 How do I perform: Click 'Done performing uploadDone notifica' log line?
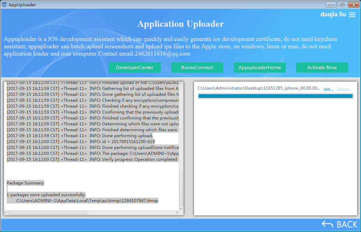point(93,148)
